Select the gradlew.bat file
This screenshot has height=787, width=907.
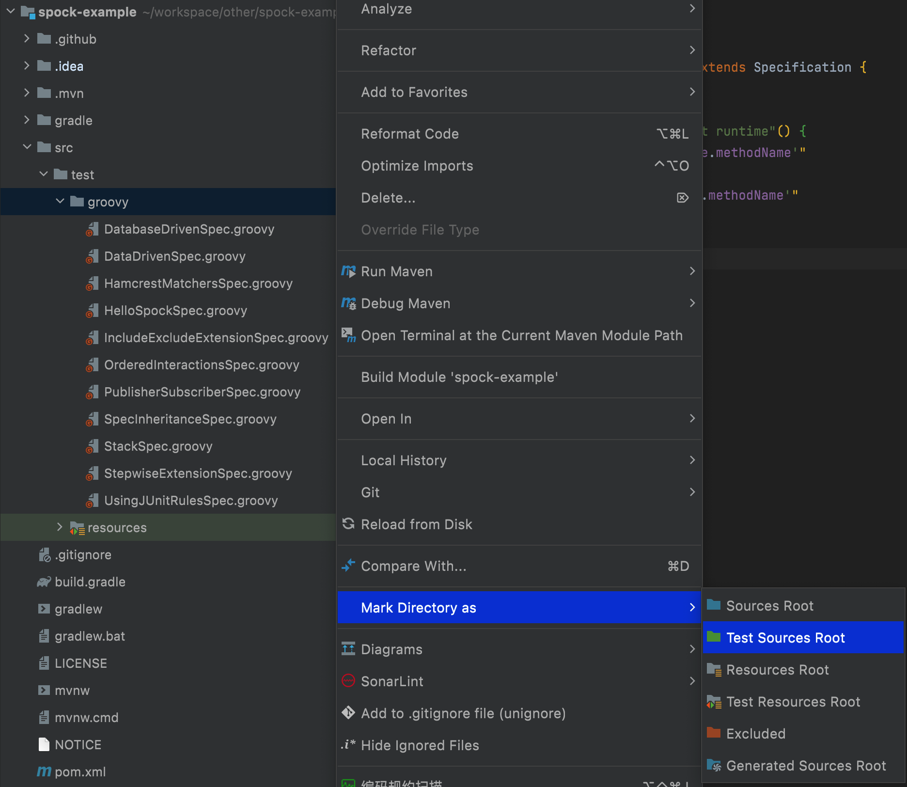90,636
